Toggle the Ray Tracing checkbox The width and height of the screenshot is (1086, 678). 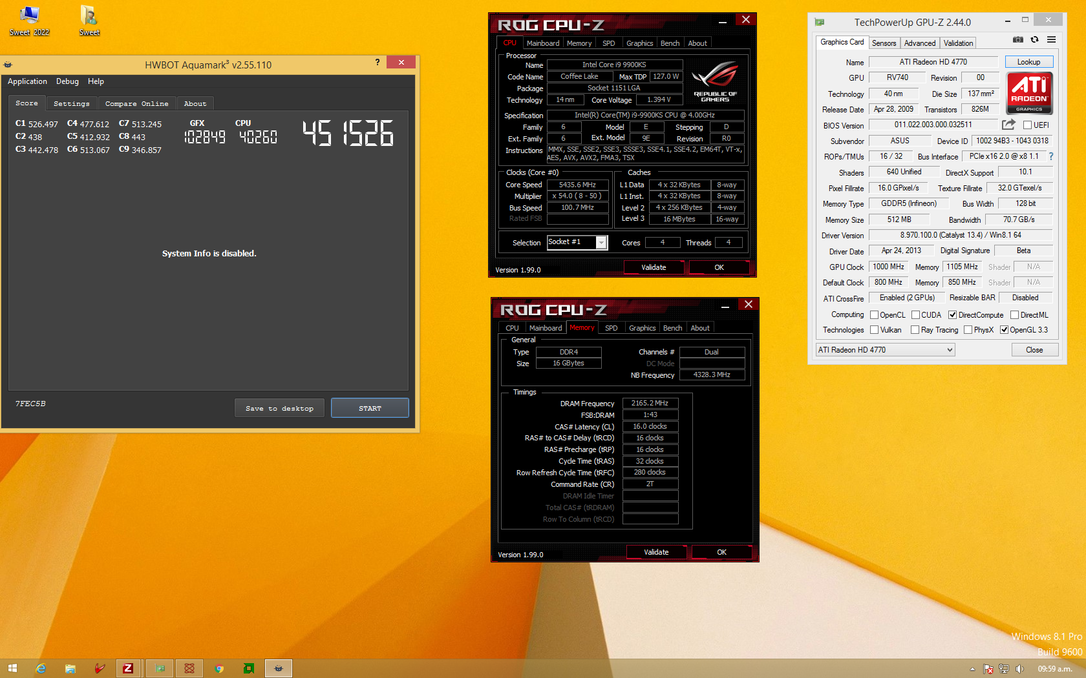[x=915, y=330]
